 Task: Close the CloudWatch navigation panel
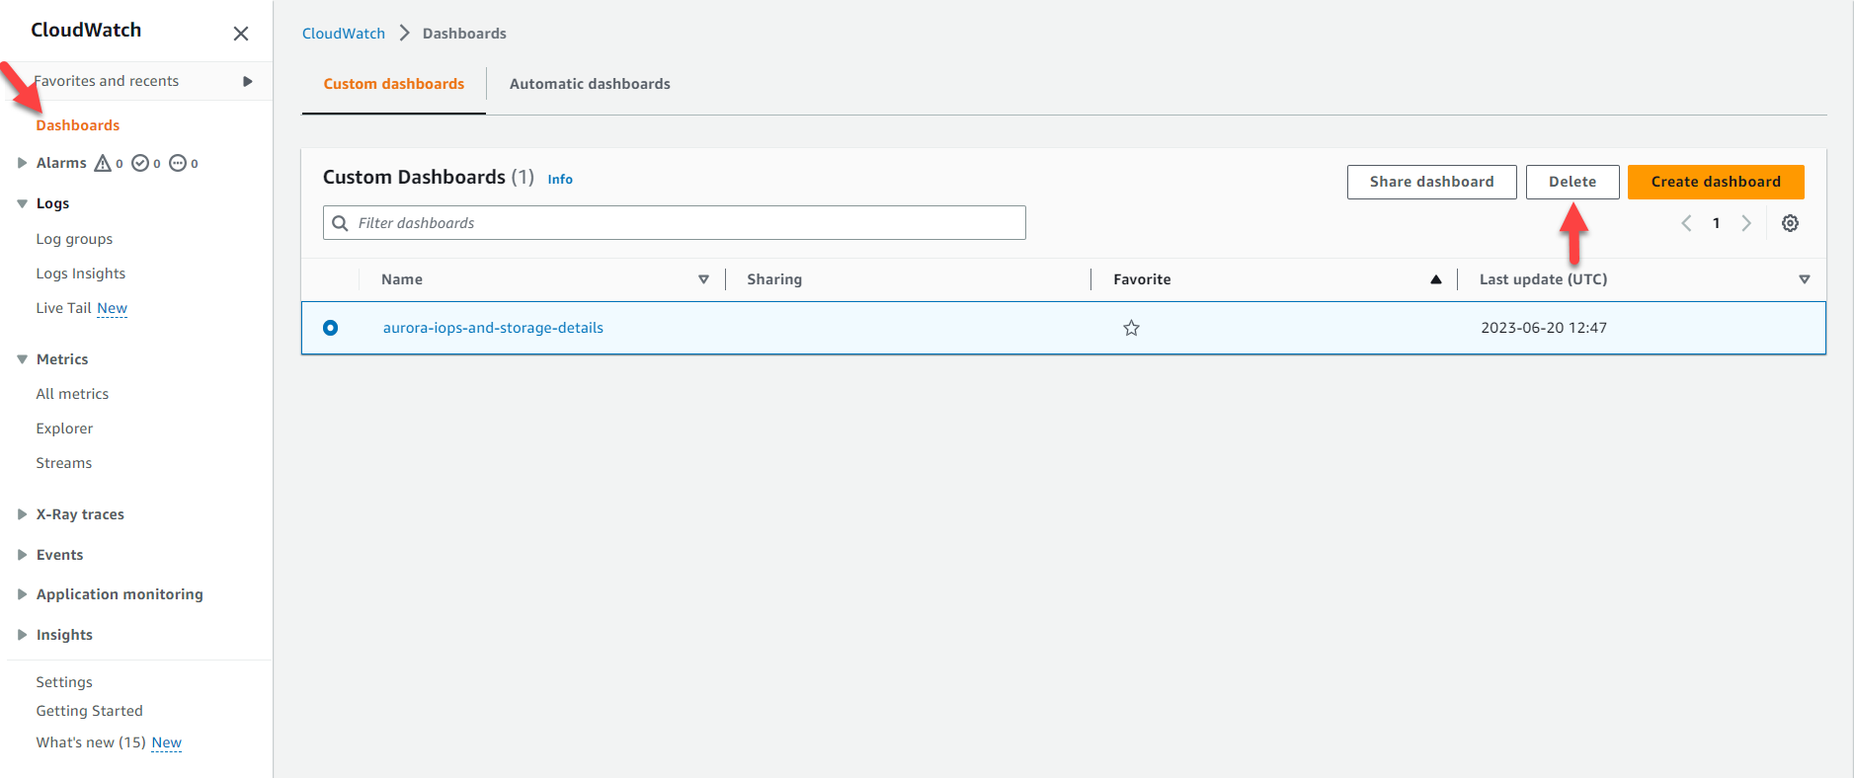coord(241,34)
